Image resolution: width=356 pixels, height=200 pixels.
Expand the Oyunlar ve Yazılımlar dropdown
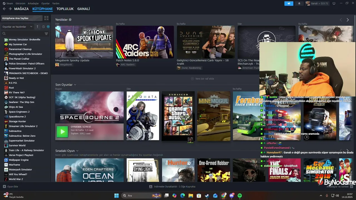coord(18,27)
